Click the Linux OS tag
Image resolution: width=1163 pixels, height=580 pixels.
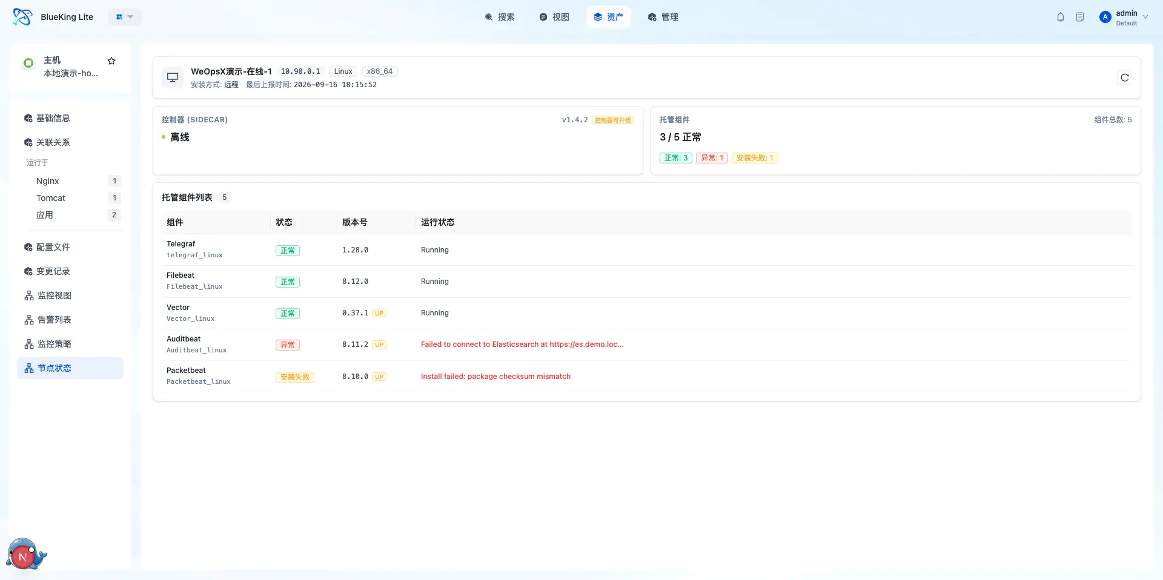click(x=343, y=71)
